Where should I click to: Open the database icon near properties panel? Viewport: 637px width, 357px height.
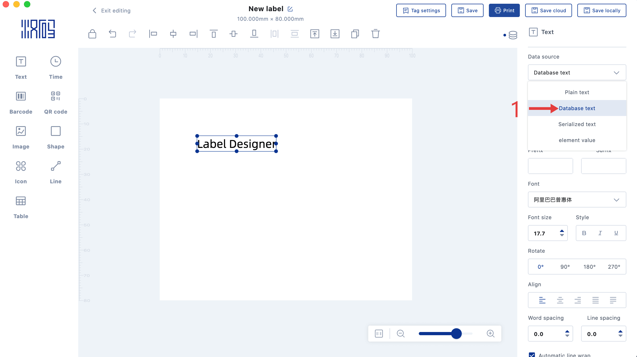pyautogui.click(x=513, y=35)
